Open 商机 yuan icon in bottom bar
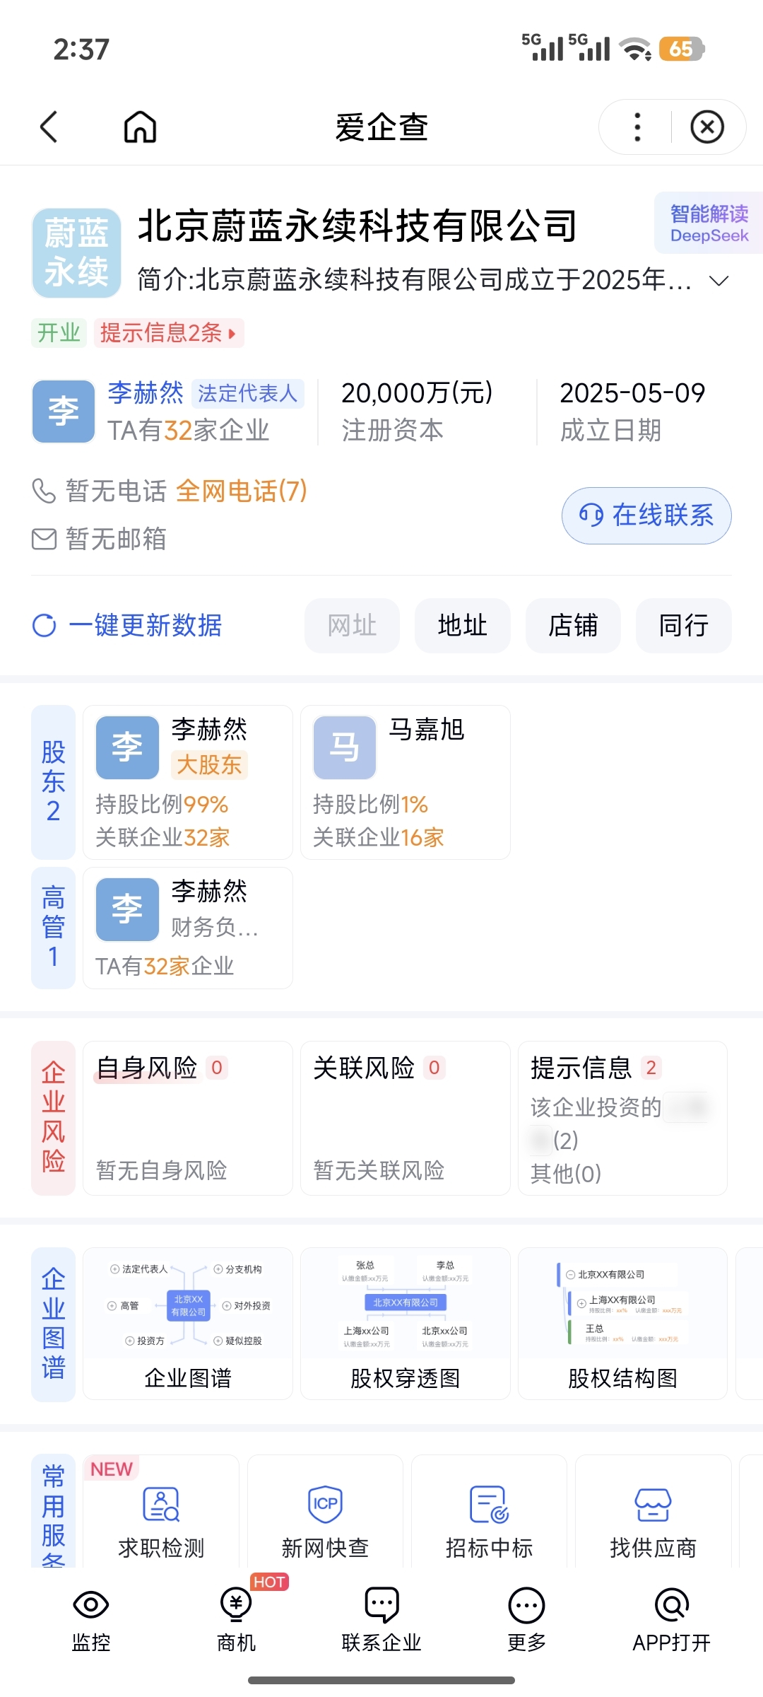The image size is (763, 1697). coord(236,1605)
